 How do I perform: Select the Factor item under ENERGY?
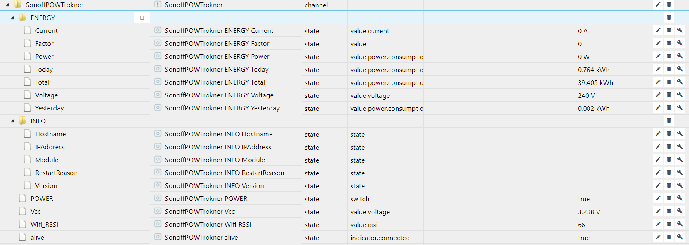pyautogui.click(x=44, y=44)
